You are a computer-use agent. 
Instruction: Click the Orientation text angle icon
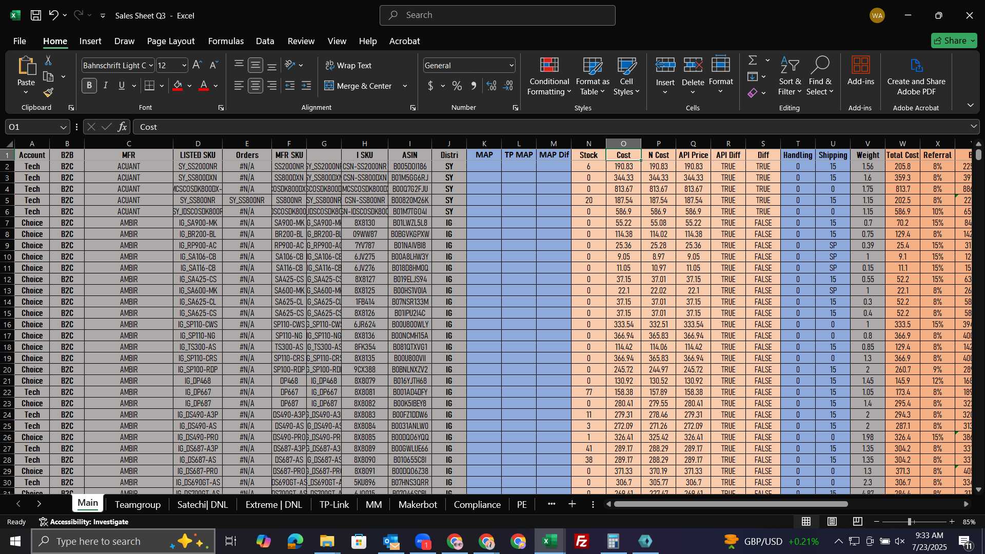290,65
